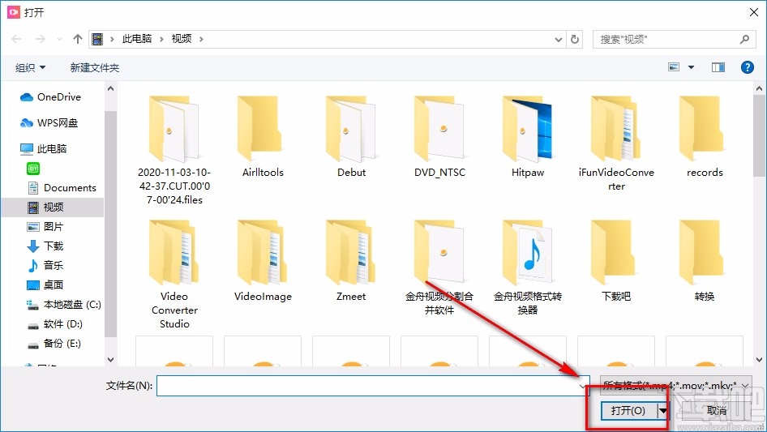
Task: Select 桌面 in the navigation pane
Action: pyautogui.click(x=45, y=284)
